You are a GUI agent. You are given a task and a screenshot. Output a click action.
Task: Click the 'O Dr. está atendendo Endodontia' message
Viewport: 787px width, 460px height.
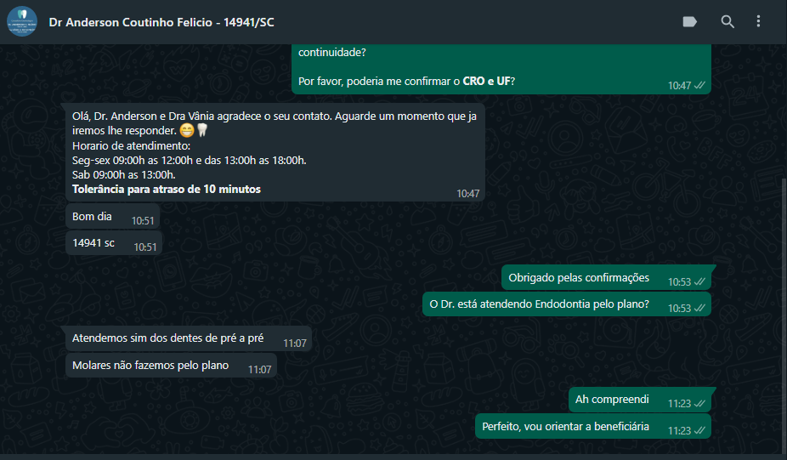click(x=567, y=304)
